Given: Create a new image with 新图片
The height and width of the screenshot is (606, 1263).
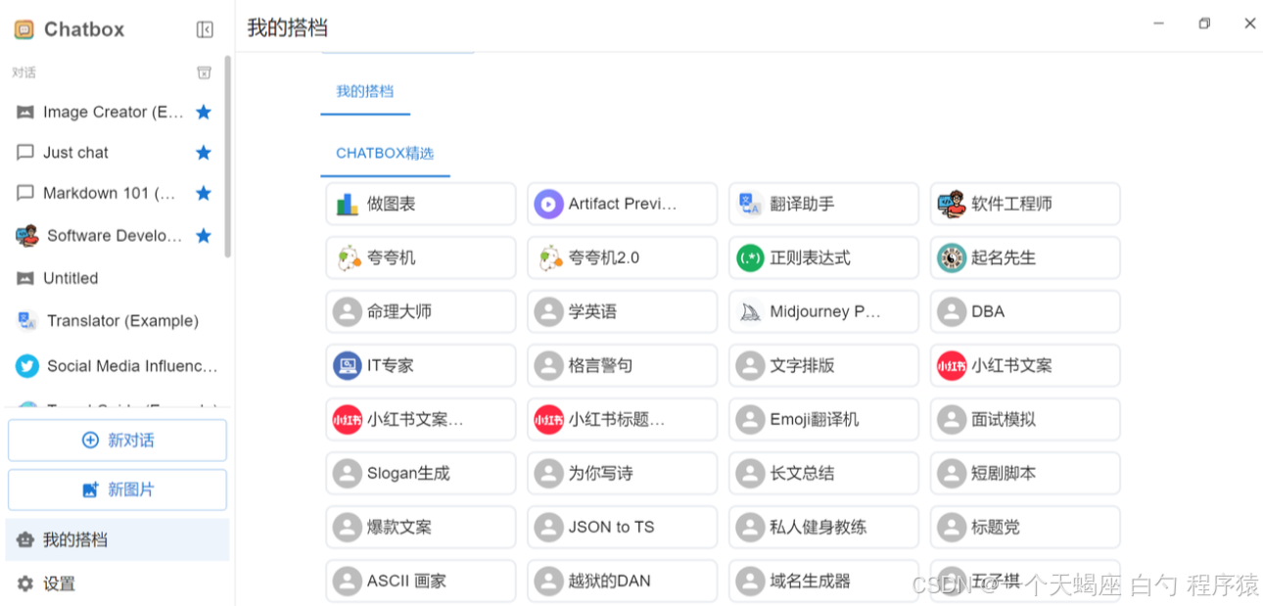Looking at the screenshot, I should pos(117,489).
